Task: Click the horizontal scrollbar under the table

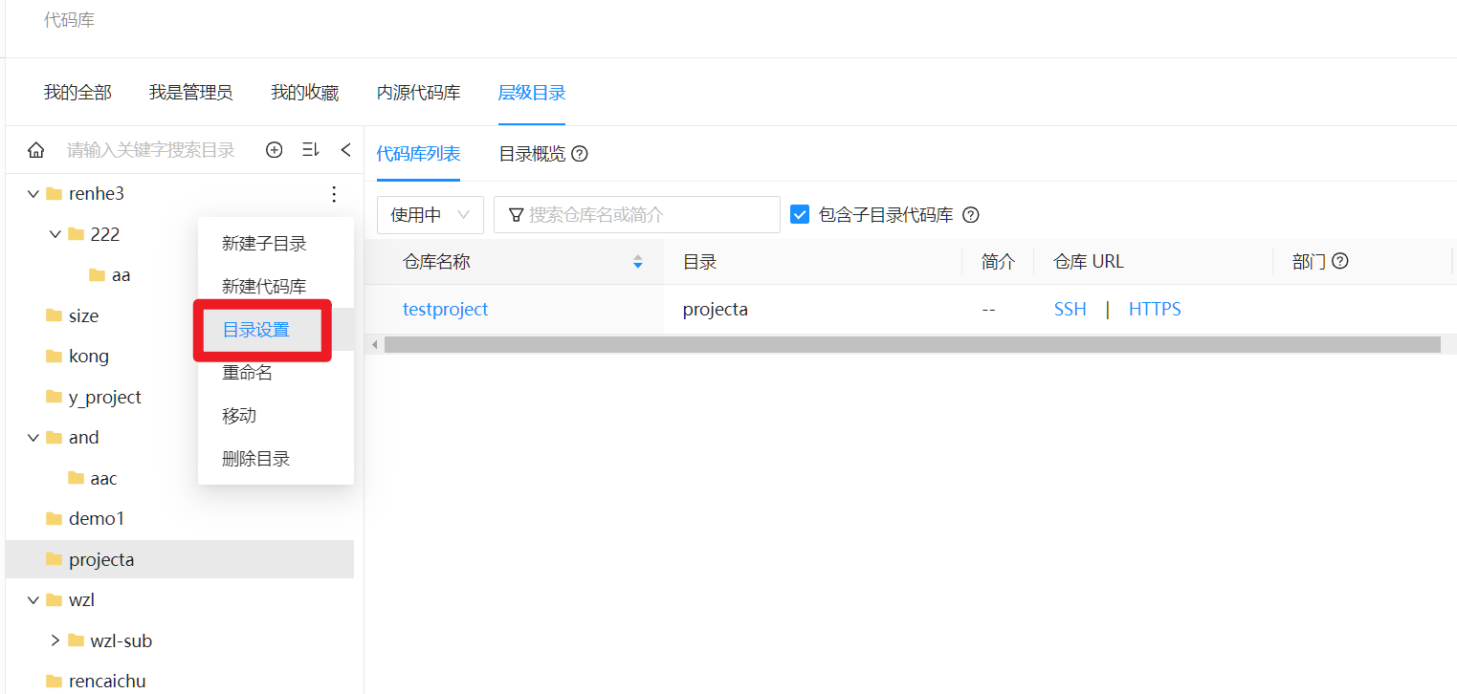Action: 909,344
